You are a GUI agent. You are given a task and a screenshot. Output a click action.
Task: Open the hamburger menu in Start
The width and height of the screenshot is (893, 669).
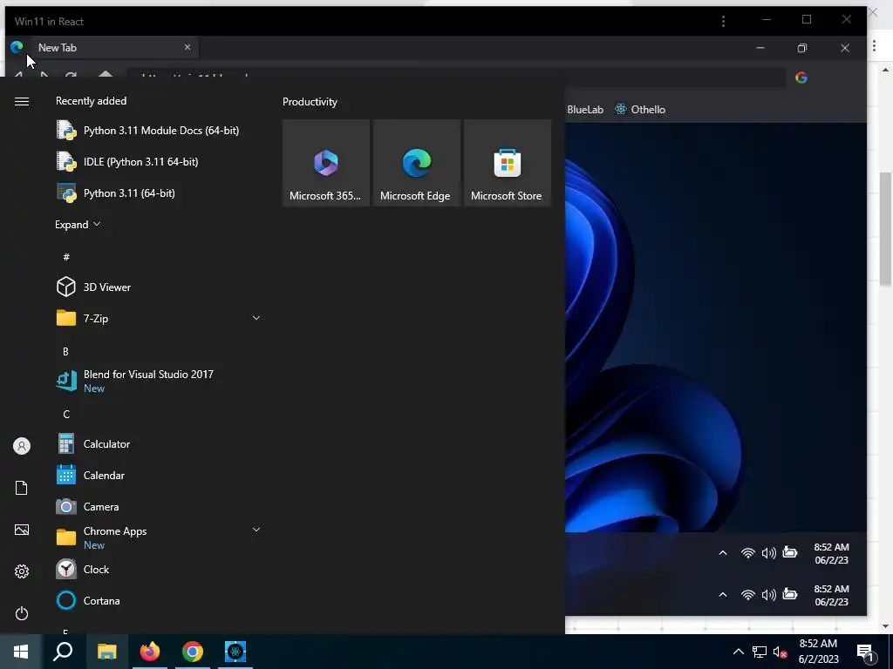22,101
